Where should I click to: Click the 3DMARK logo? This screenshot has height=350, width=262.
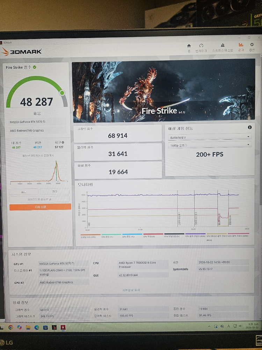[21, 51]
